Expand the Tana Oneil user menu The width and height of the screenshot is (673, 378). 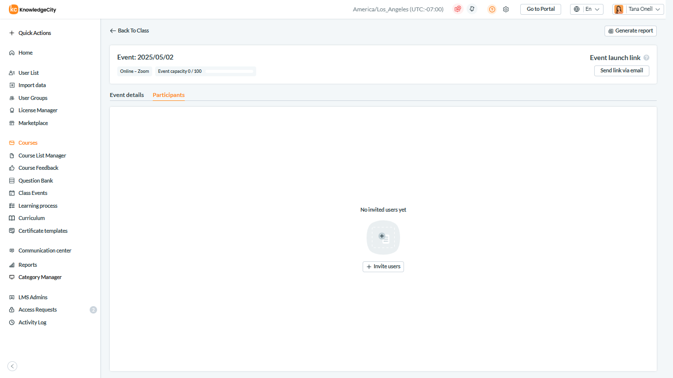(x=638, y=9)
